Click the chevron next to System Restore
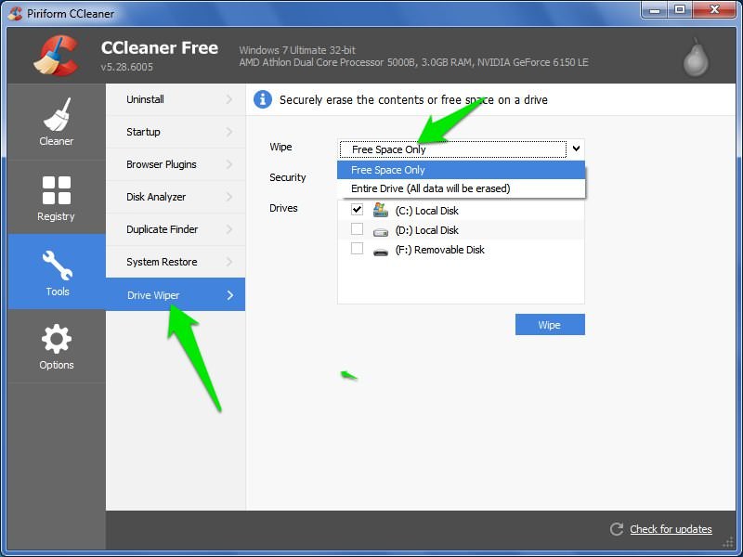 click(229, 262)
